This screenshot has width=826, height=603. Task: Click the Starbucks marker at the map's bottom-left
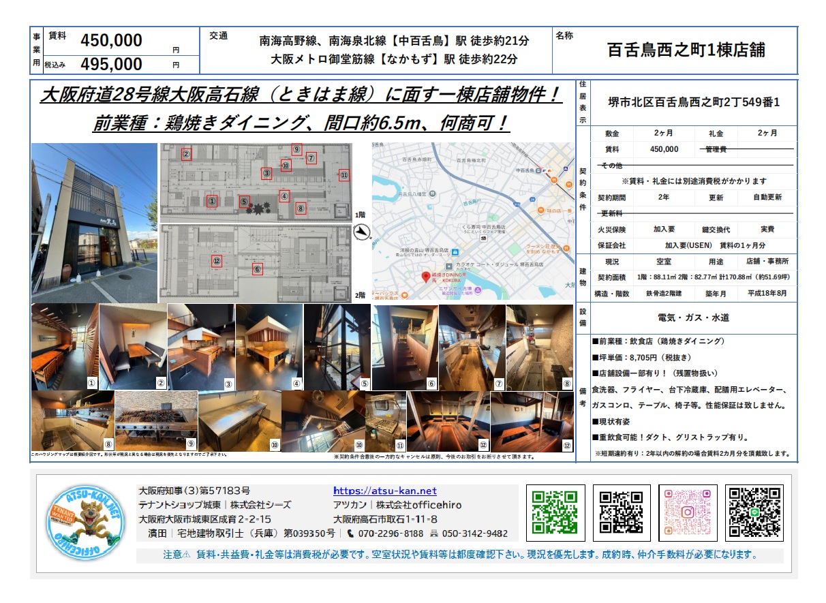pos(404,295)
